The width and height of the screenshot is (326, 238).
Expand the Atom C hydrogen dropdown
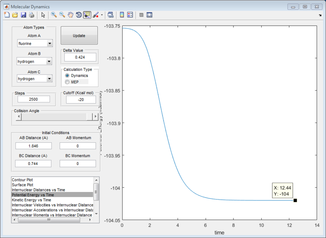click(49, 79)
